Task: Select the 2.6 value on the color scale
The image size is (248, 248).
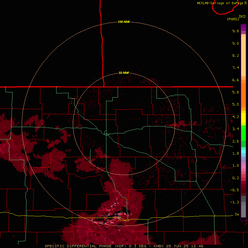Action: pos(236,141)
